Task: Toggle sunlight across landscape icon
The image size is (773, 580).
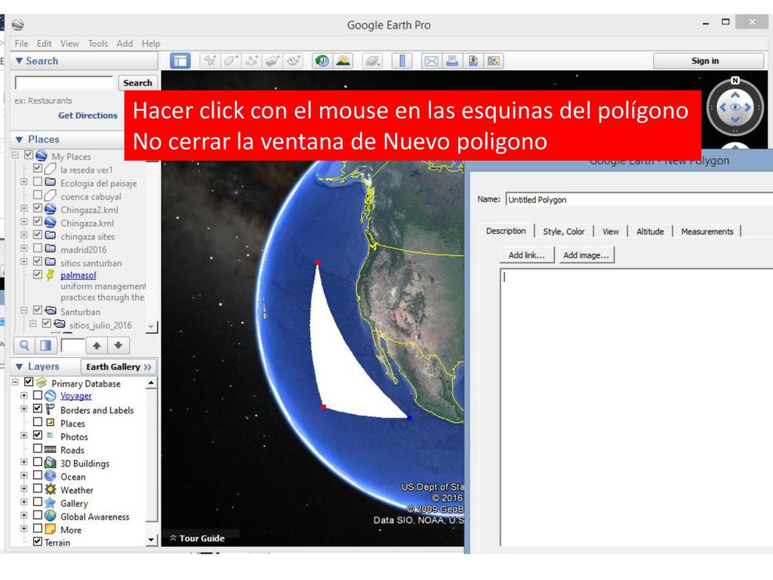Action: pos(343,60)
